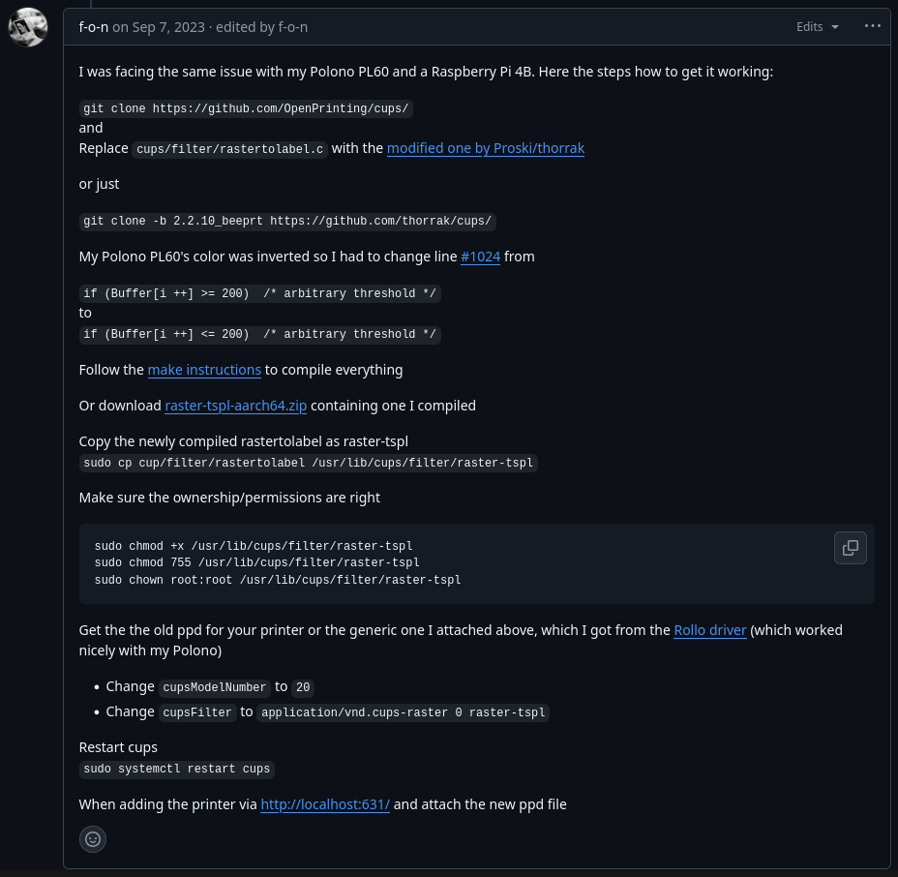
Task: Click the git clone -b 2.2.10_beeprt command
Action: point(287,222)
